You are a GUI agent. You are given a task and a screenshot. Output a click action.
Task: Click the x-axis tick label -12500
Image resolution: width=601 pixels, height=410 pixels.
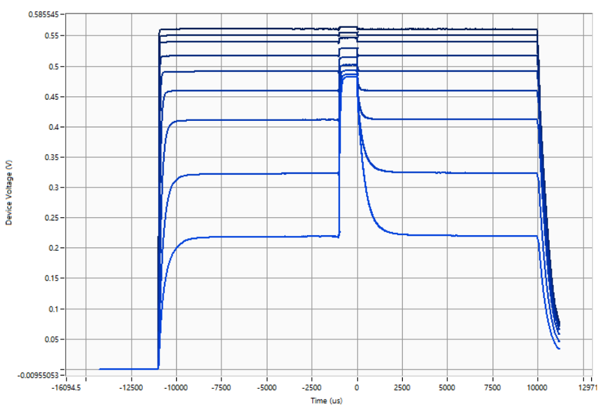[x=131, y=388]
